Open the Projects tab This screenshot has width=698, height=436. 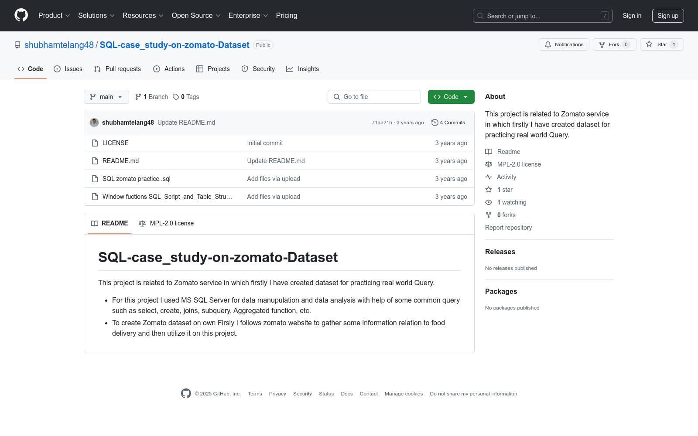[213, 69]
